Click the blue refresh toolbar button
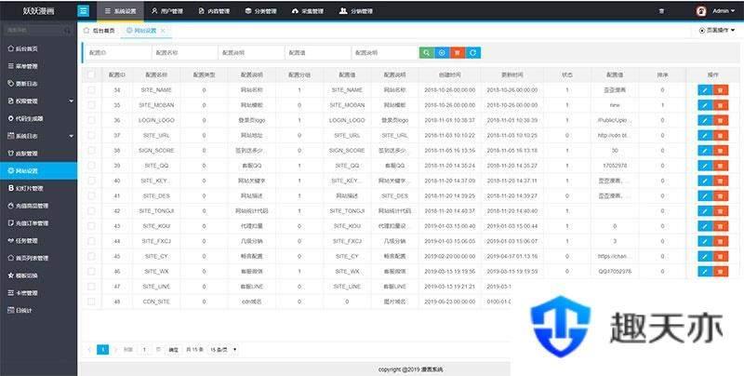The width and height of the screenshot is (744, 376). (x=473, y=53)
